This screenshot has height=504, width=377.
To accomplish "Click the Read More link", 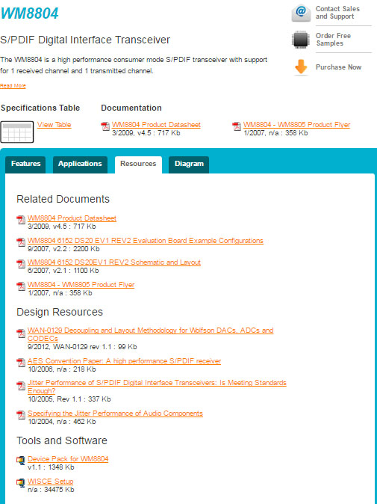I will click(13, 86).
